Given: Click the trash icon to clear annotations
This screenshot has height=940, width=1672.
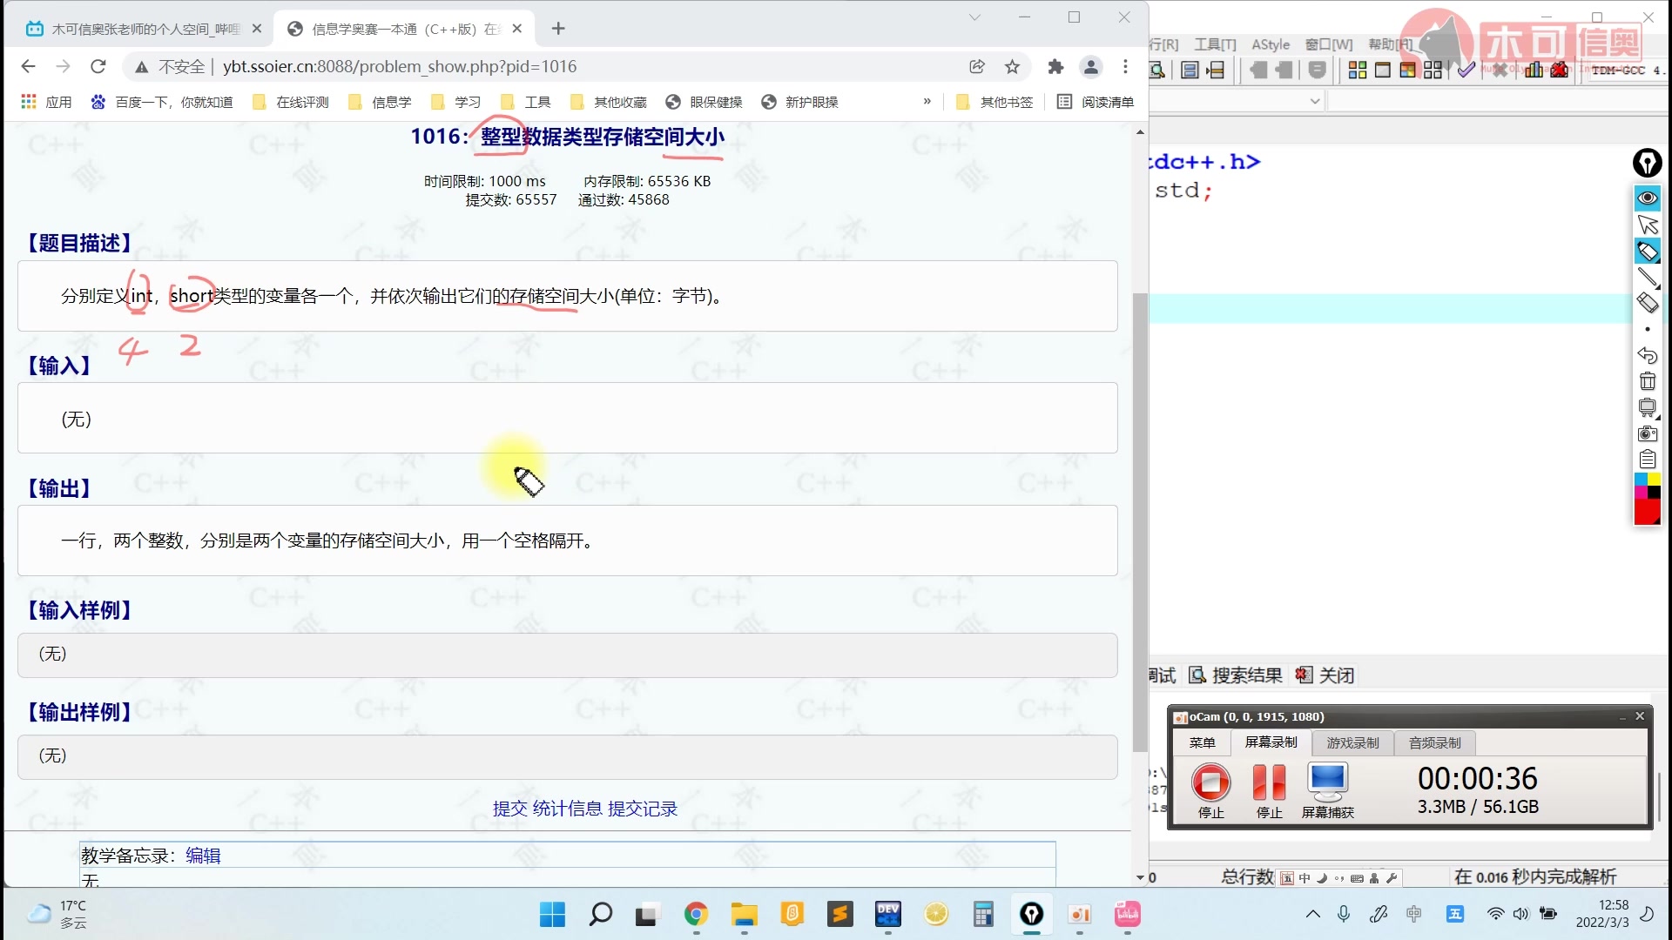Looking at the screenshot, I should point(1648,382).
